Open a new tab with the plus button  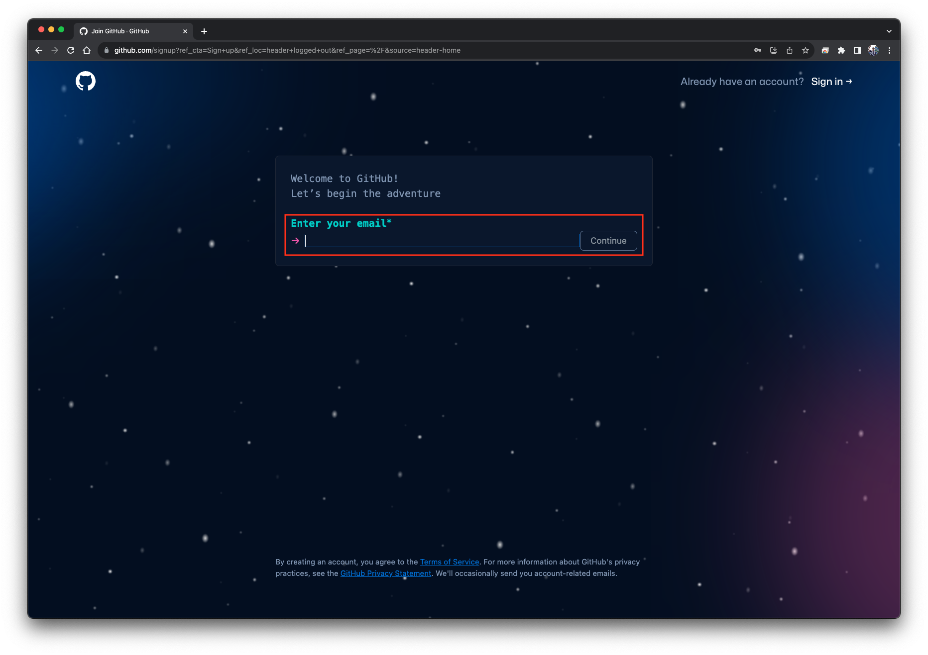(x=204, y=31)
